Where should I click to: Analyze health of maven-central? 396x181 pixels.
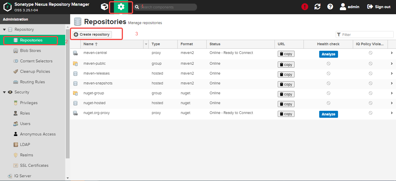[x=328, y=54]
